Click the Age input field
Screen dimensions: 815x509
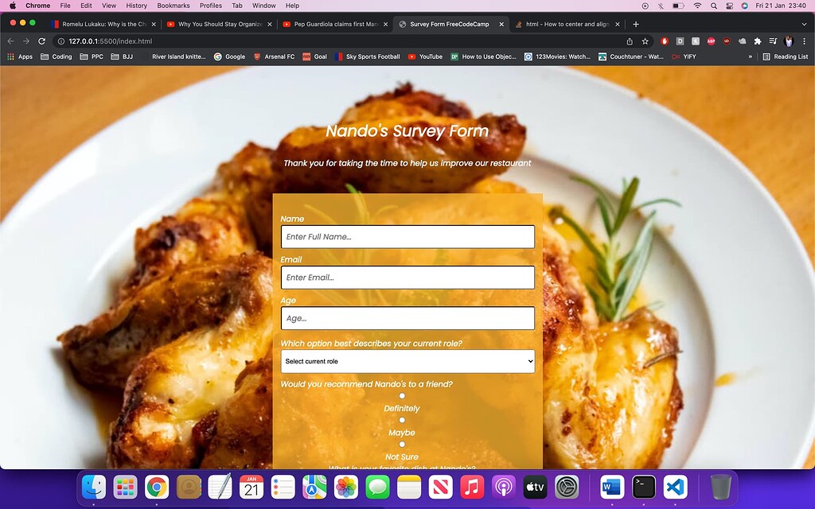tap(407, 318)
